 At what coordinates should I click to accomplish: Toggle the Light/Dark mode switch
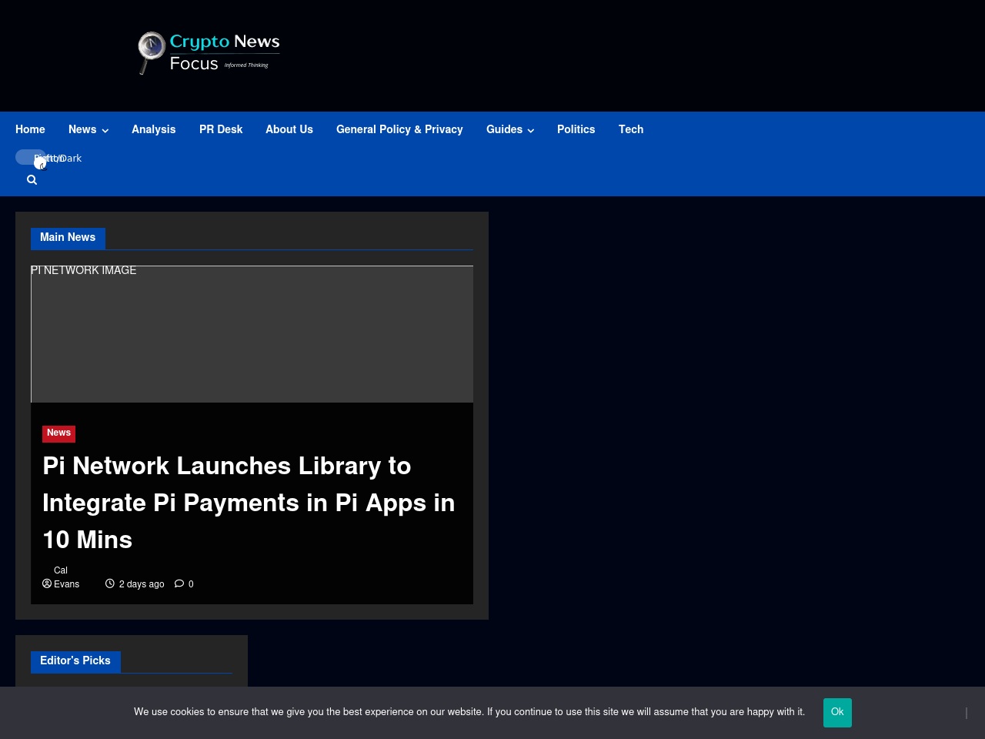pyautogui.click(x=31, y=158)
